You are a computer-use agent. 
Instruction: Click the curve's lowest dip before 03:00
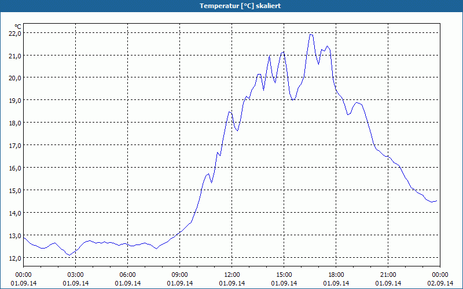coord(69,255)
